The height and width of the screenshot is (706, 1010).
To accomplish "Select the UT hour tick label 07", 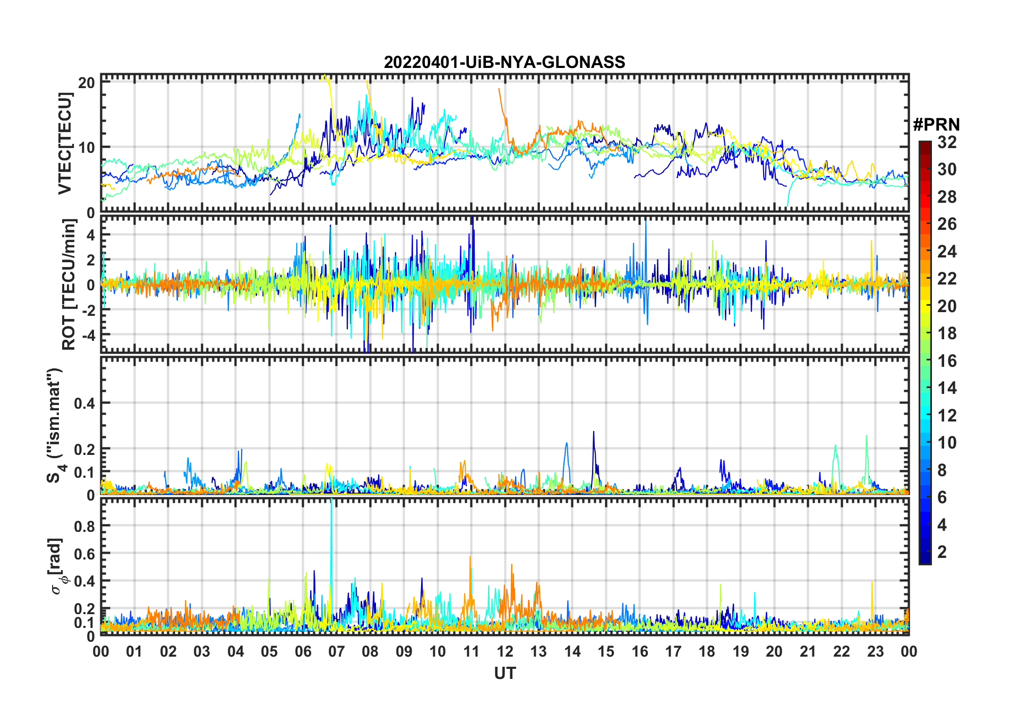I will pos(337,651).
